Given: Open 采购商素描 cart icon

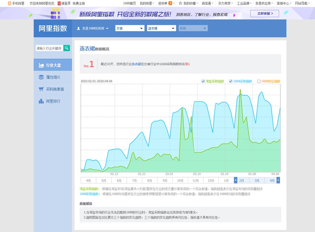Looking at the screenshot, I should pyautogui.click(x=41, y=89).
